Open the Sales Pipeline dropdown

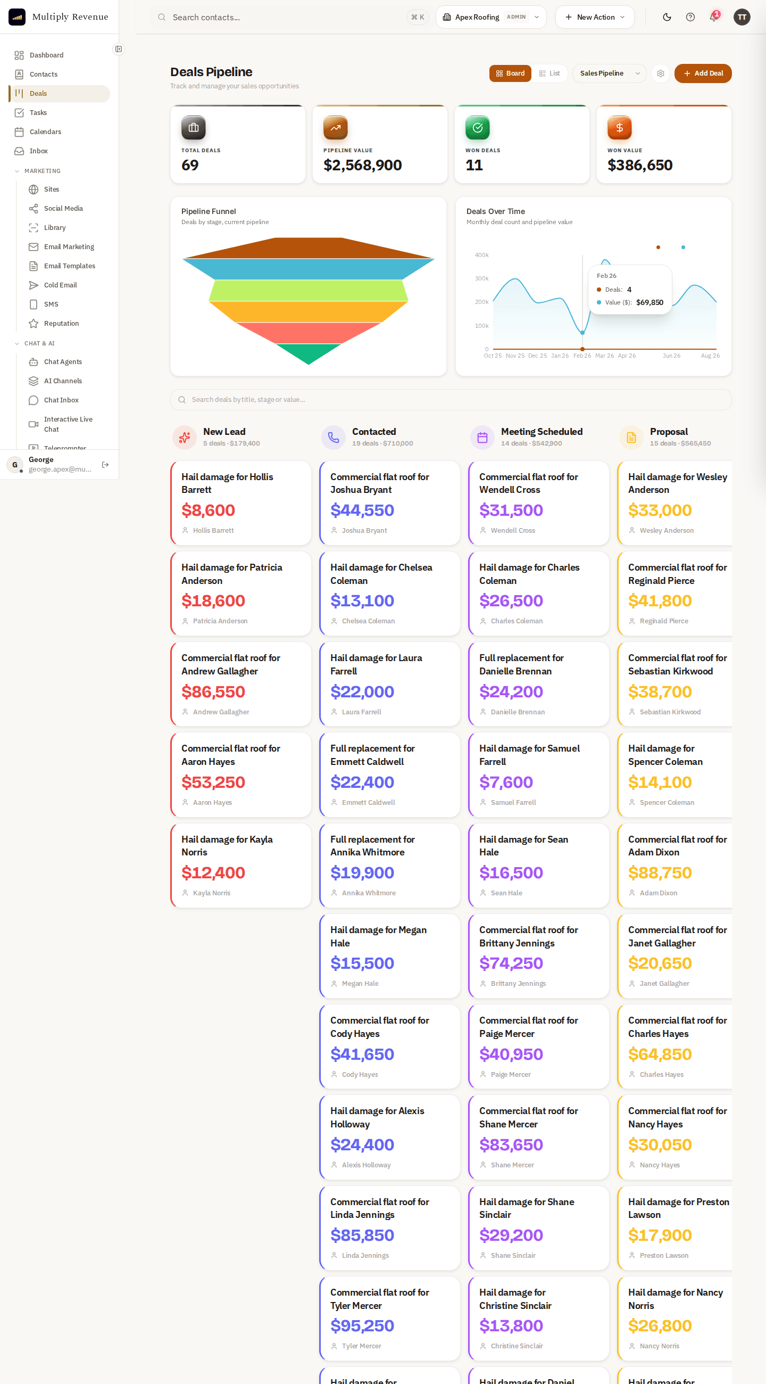tap(609, 73)
